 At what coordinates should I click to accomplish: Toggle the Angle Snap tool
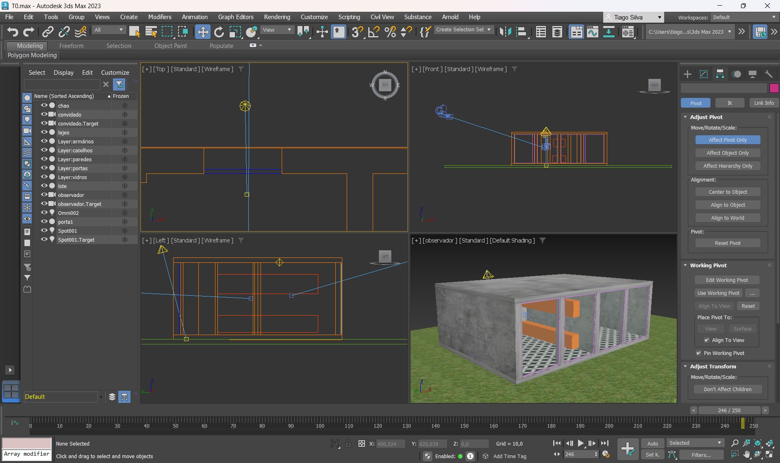coord(374,32)
